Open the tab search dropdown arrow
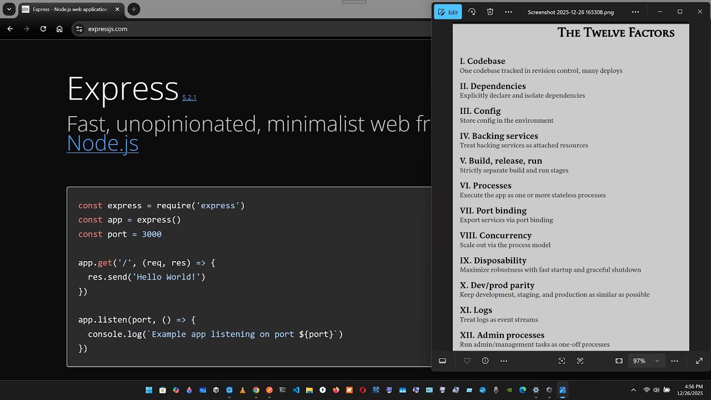The image size is (711, 400). 9,9
